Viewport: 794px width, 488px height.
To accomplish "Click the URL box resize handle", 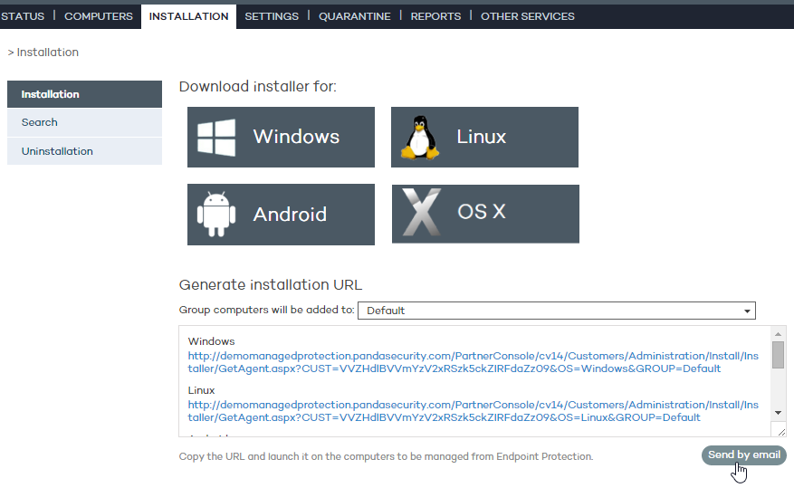I will coord(781,432).
